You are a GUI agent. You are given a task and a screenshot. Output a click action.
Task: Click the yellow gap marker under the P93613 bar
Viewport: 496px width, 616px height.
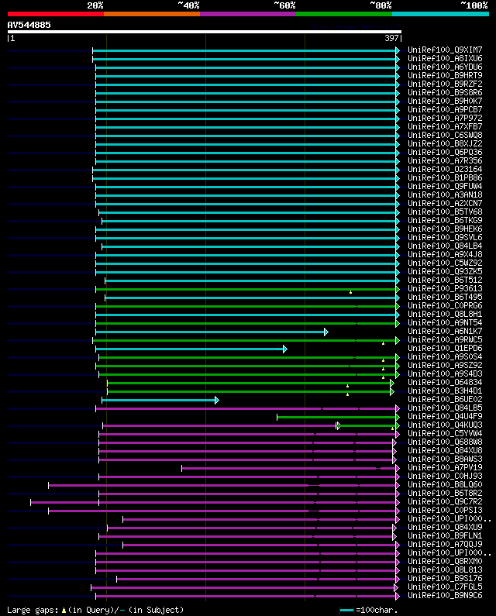(x=350, y=292)
